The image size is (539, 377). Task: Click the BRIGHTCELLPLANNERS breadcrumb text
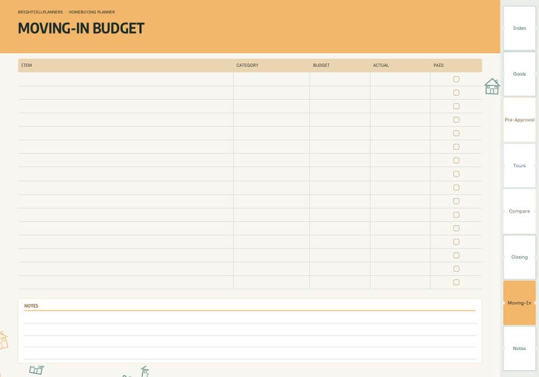click(40, 12)
